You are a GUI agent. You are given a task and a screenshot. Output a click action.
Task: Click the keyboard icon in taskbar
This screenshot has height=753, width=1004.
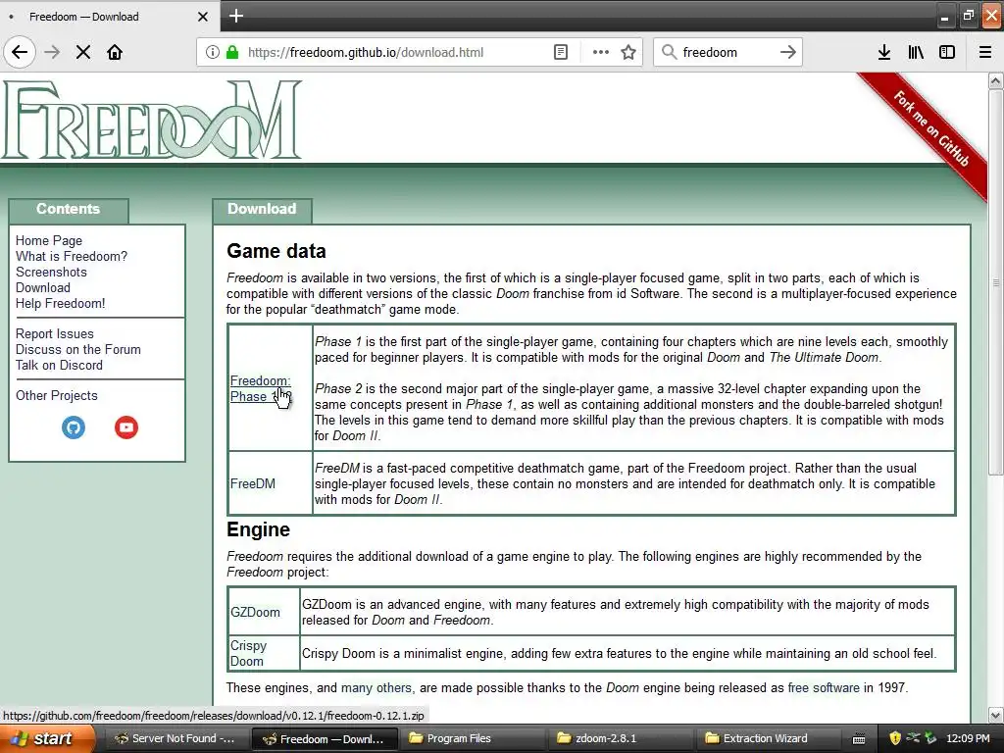click(x=859, y=739)
